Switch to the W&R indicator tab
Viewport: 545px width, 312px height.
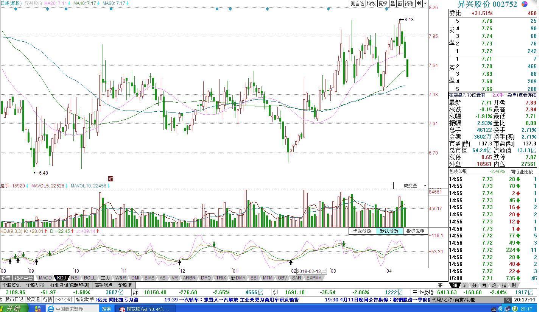[121, 278]
